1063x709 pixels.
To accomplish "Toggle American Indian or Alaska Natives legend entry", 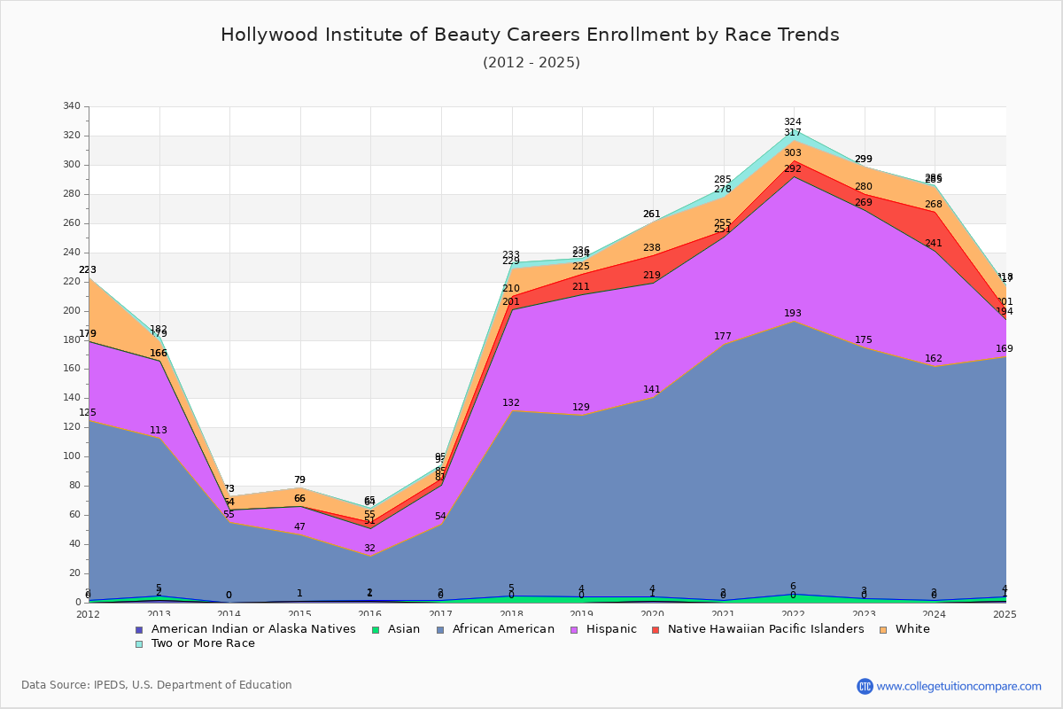I will tap(245, 629).
